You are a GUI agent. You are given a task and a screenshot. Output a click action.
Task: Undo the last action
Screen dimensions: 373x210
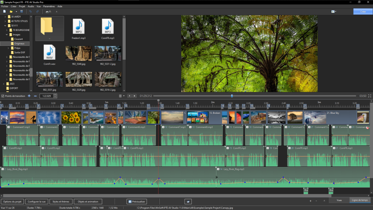(31, 12)
